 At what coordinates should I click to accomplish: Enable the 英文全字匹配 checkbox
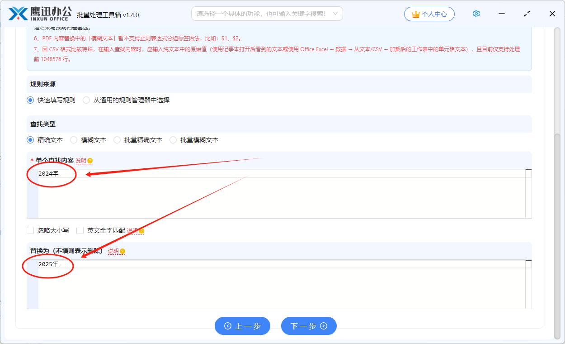pyautogui.click(x=80, y=230)
